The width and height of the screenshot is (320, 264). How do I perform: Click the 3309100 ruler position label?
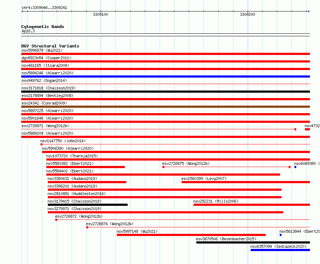coord(100,14)
